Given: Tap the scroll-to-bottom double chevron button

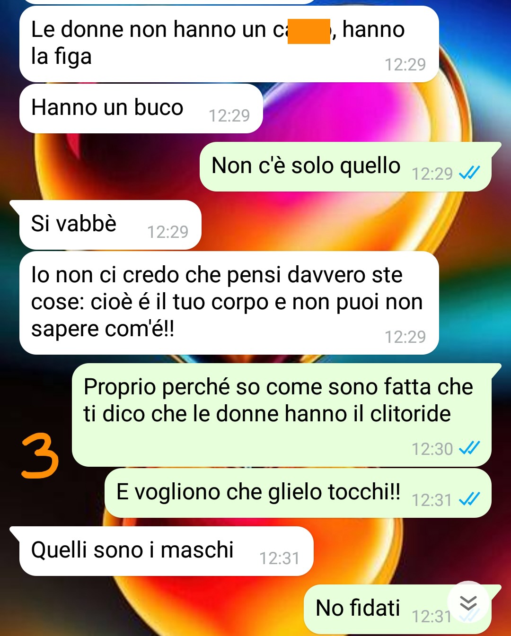Looking at the screenshot, I should tap(468, 602).
